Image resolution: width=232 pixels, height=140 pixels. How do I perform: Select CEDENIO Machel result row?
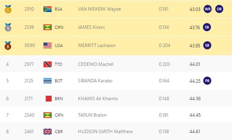pyautogui.click(x=116, y=64)
